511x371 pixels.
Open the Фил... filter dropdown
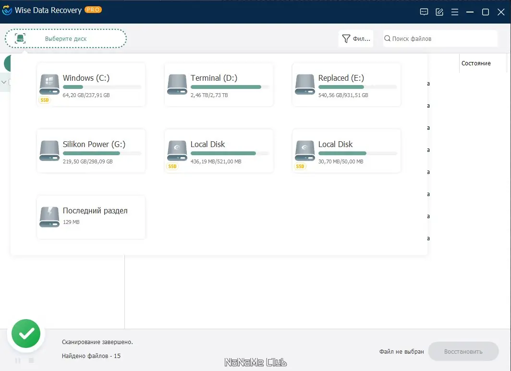356,39
